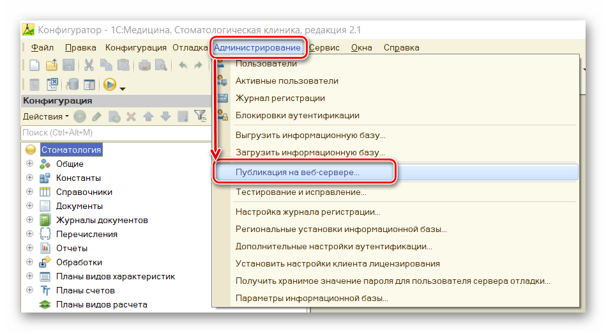Expand the Обработки tree node

(30, 262)
